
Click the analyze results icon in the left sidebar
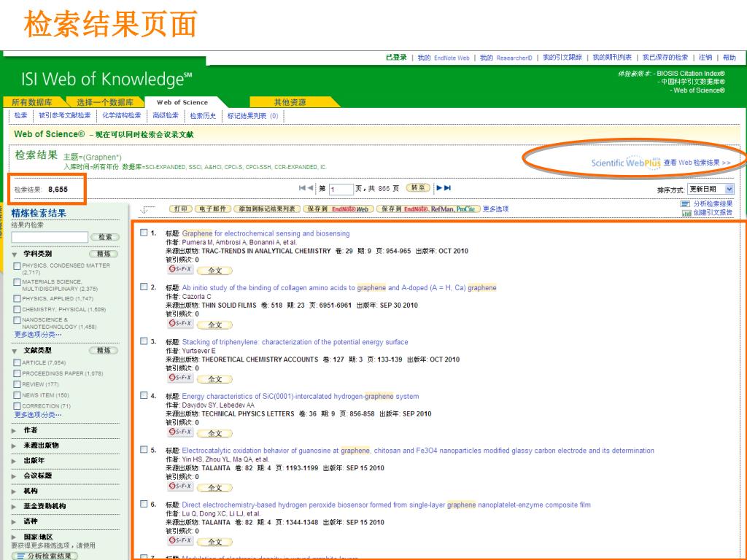(21, 556)
